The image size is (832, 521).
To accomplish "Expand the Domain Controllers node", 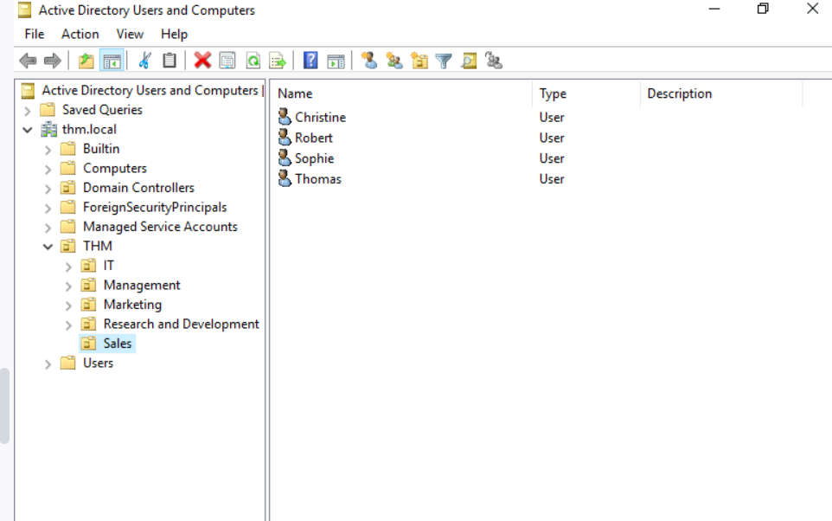I will [x=48, y=189].
